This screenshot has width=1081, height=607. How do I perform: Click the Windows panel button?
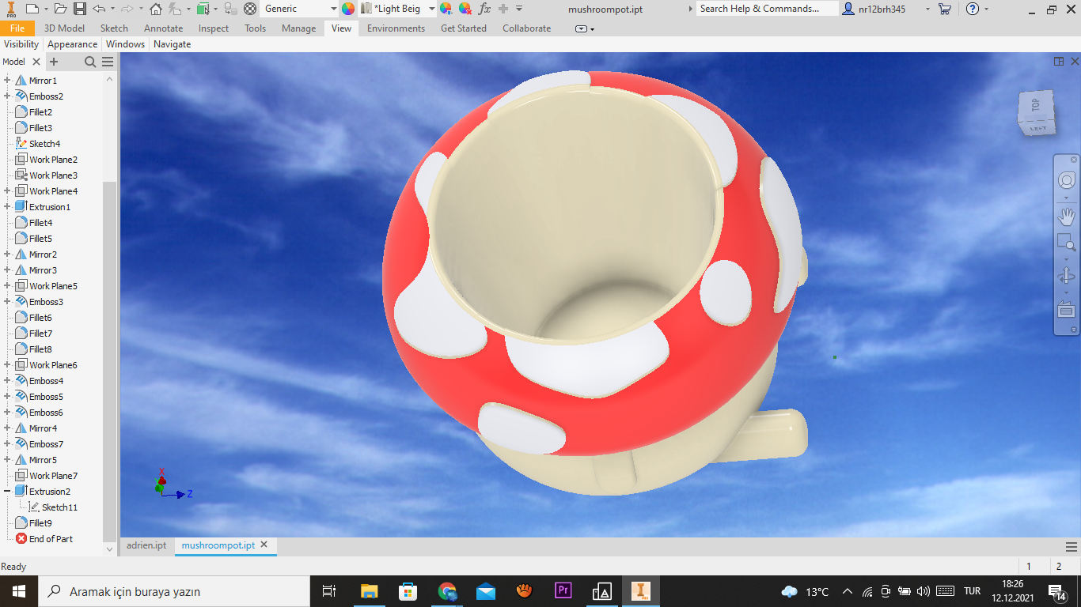(126, 44)
